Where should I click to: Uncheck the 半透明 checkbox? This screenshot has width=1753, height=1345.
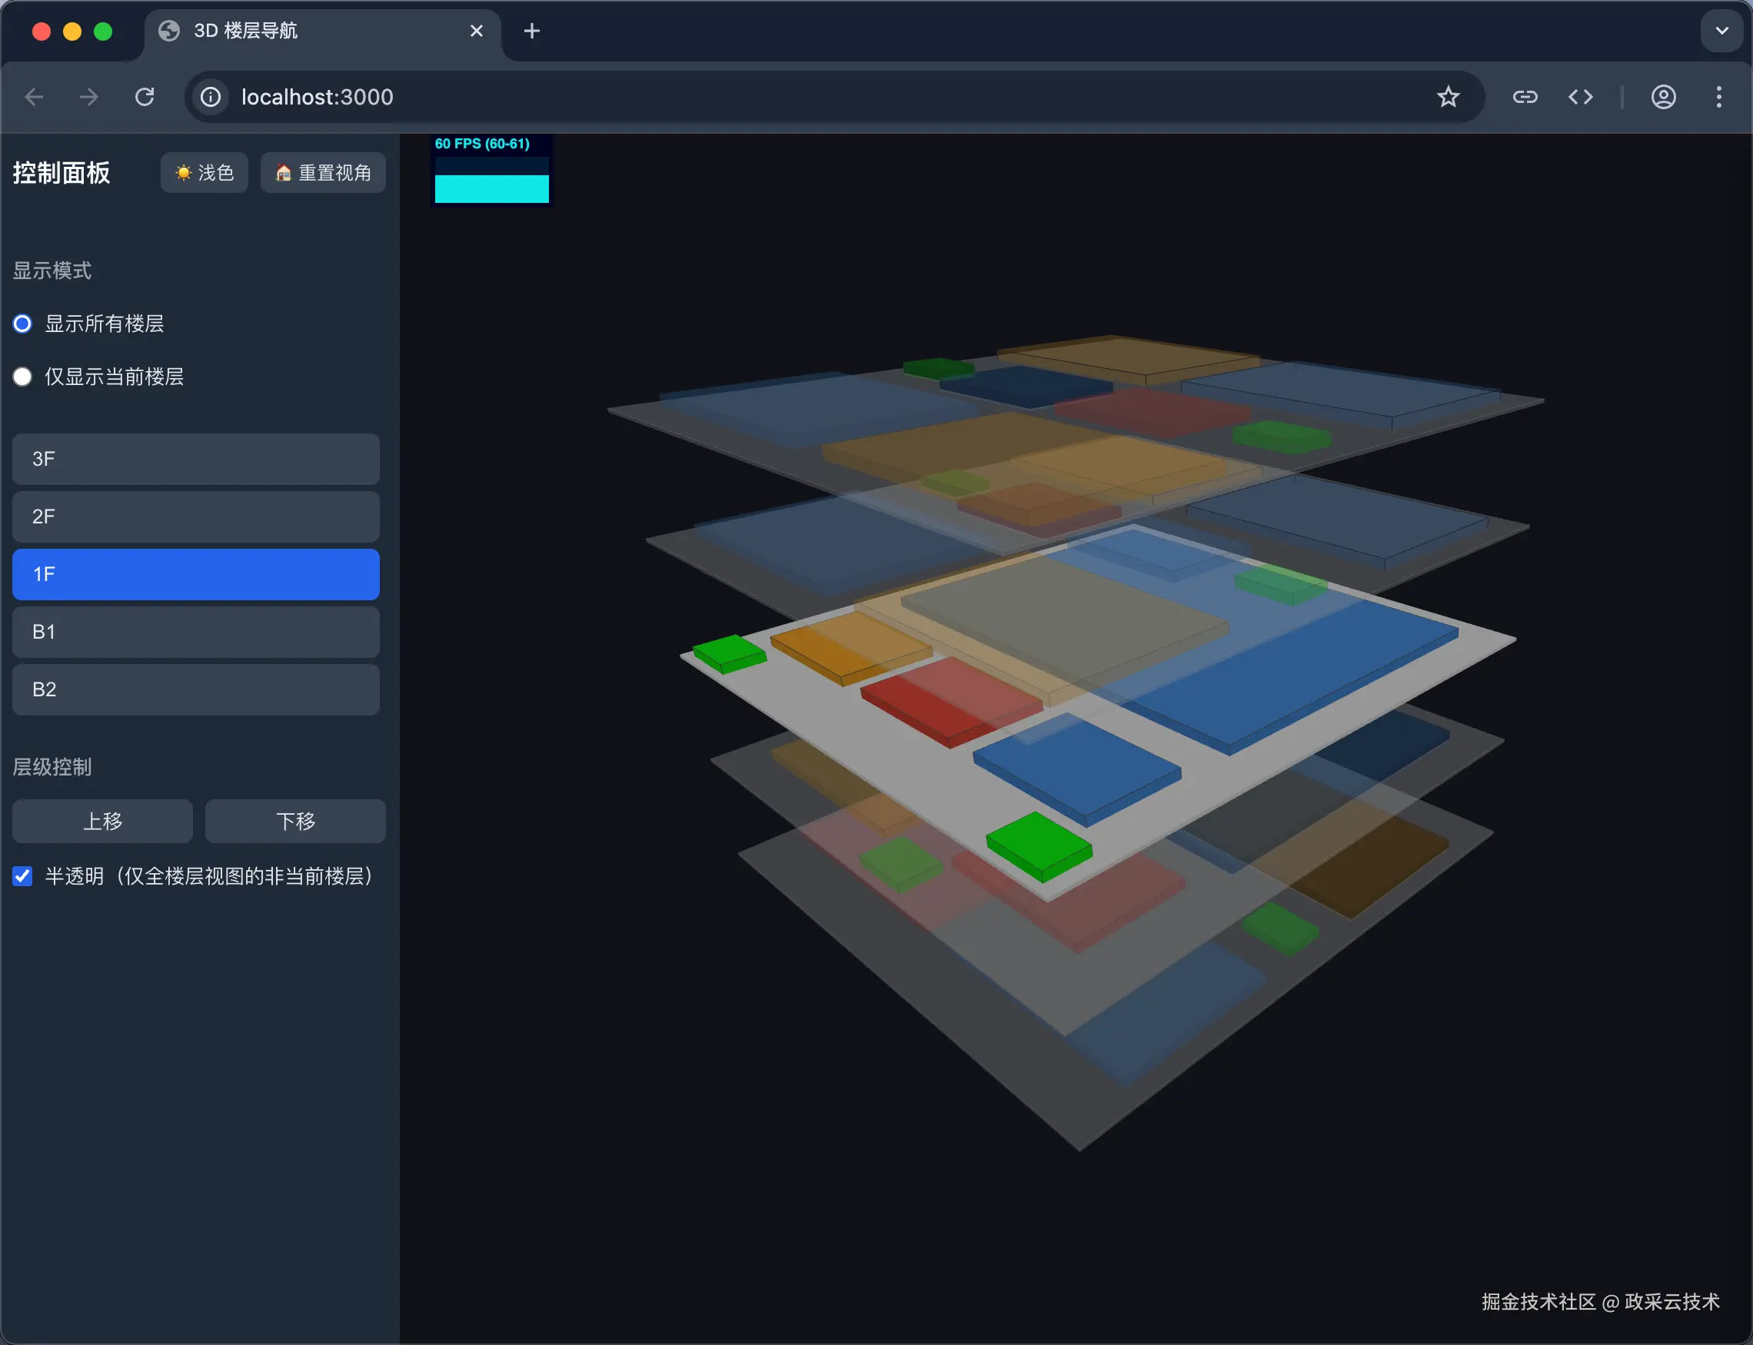pyautogui.click(x=22, y=876)
